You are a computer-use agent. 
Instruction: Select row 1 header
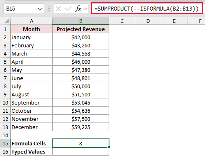[5, 29]
